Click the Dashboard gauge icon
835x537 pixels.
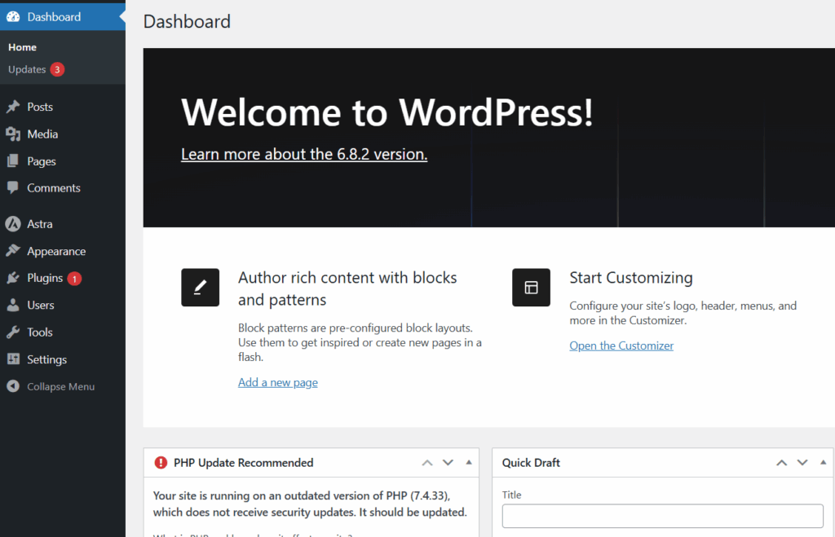tap(13, 16)
